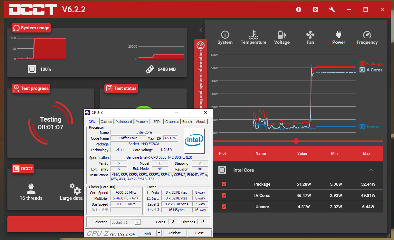Click the Testing 00:01:07 progress indicator
The height and width of the screenshot is (240, 394).
pyautogui.click(x=51, y=123)
